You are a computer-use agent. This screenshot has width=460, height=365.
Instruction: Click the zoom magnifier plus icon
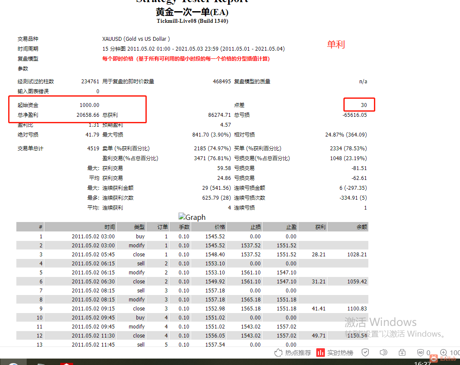(444, 353)
